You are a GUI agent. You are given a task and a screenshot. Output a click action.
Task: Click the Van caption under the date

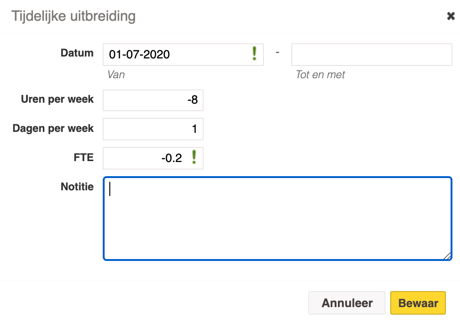116,75
